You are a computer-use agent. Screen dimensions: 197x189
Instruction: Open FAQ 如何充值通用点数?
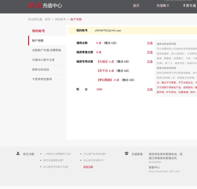[x=53, y=160]
